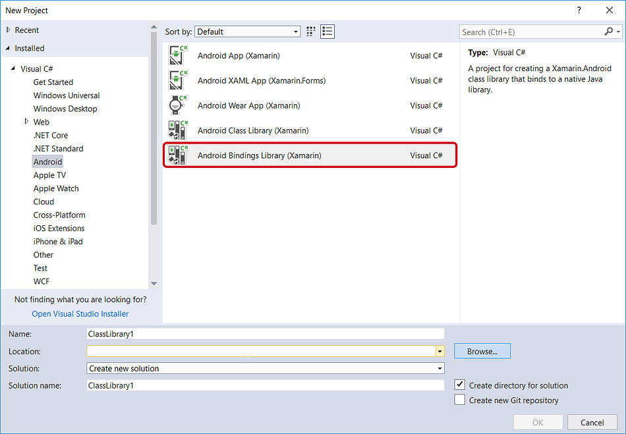Close the New Project dialog
The width and height of the screenshot is (626, 434).
click(610, 11)
